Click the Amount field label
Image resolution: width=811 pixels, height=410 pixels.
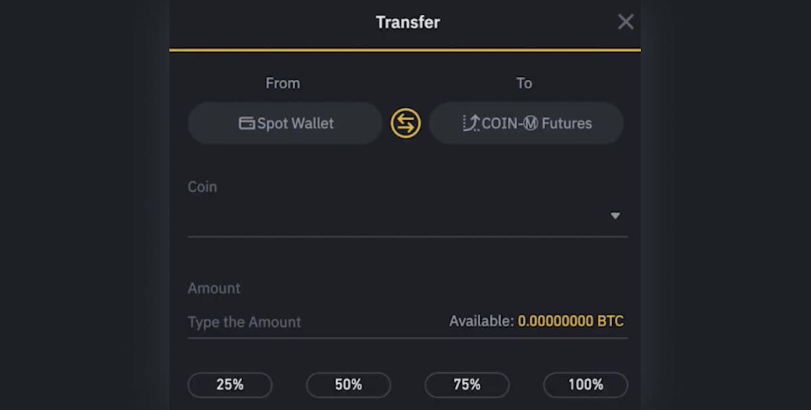coord(214,288)
